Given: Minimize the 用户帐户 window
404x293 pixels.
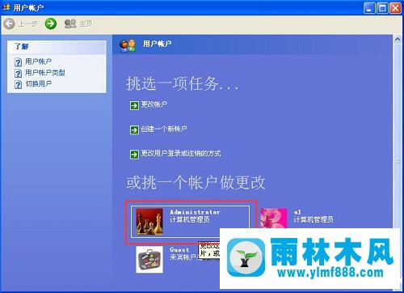Looking at the screenshot, I should tap(369, 8).
